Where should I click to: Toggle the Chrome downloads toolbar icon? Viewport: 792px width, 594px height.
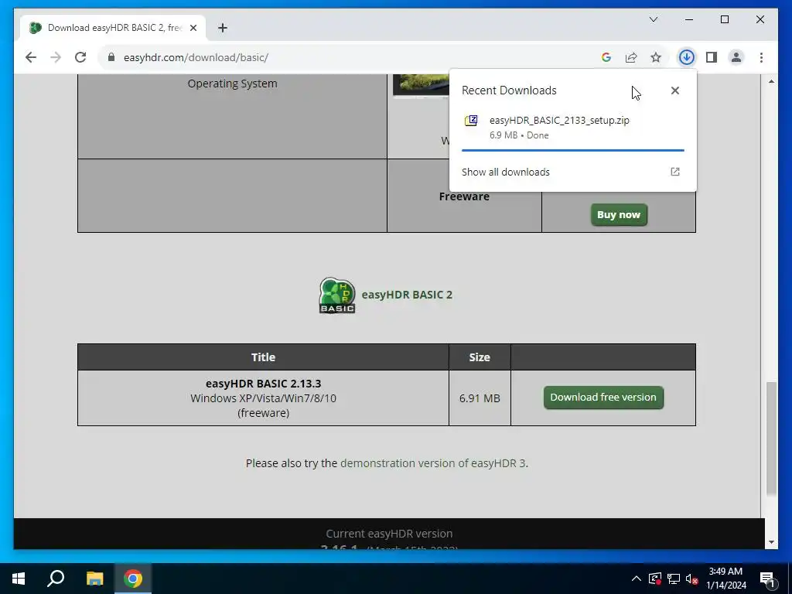pos(687,57)
